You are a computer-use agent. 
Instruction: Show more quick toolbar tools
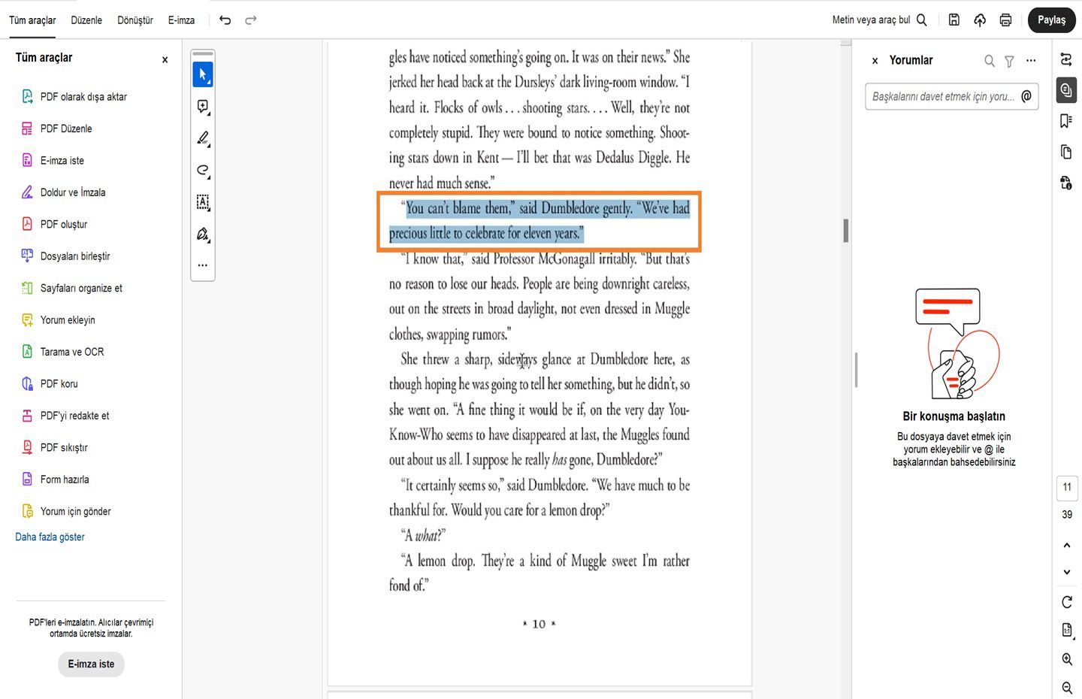203,265
